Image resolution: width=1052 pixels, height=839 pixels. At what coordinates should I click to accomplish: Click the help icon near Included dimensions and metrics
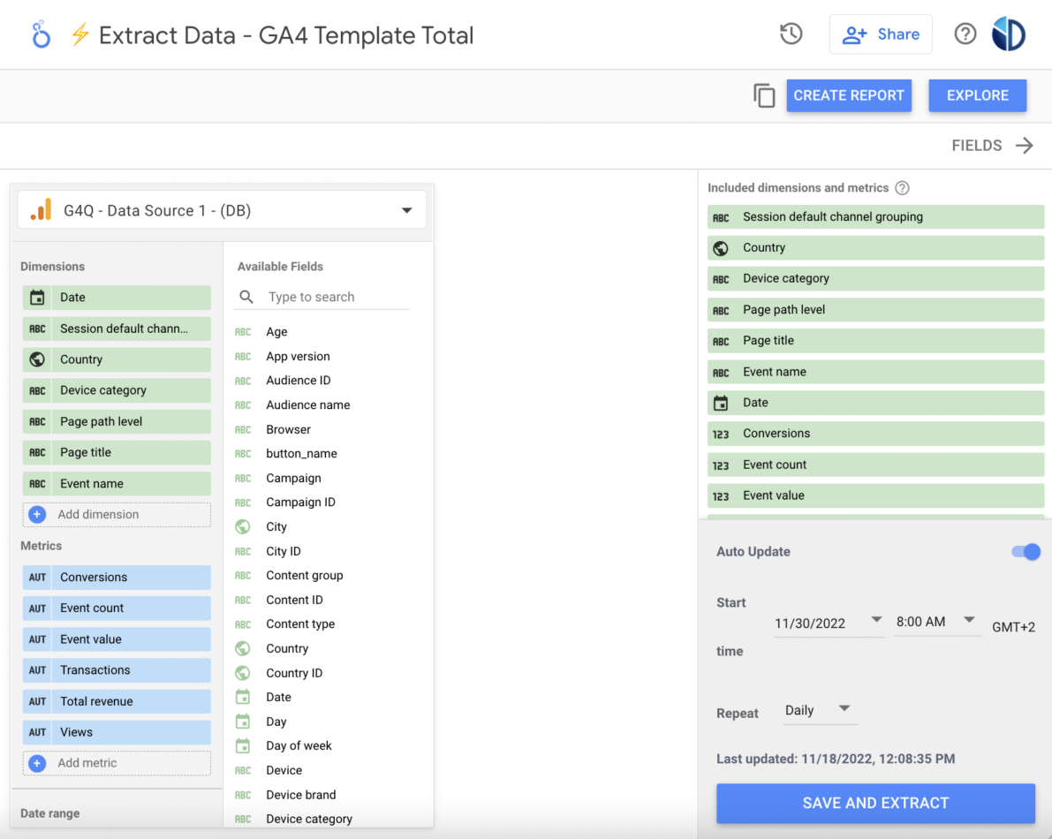(x=901, y=187)
